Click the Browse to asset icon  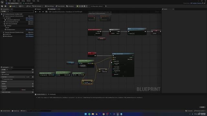pyautogui.click(x=5, y=6)
